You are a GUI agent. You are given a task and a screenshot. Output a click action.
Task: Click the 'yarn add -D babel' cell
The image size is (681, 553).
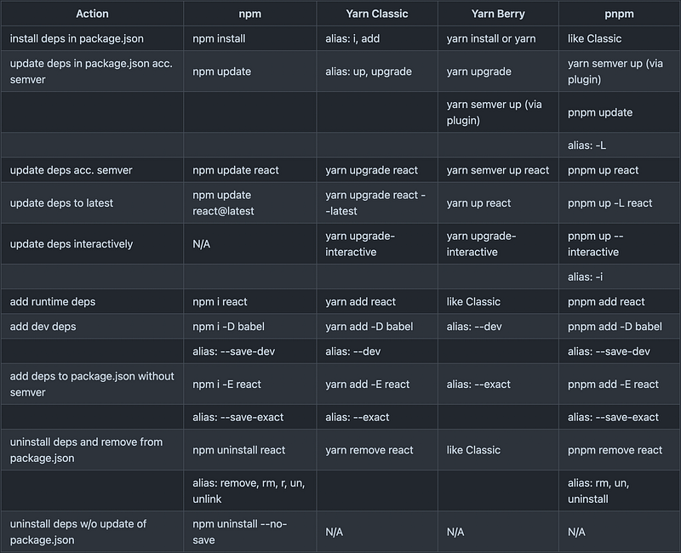(x=377, y=327)
